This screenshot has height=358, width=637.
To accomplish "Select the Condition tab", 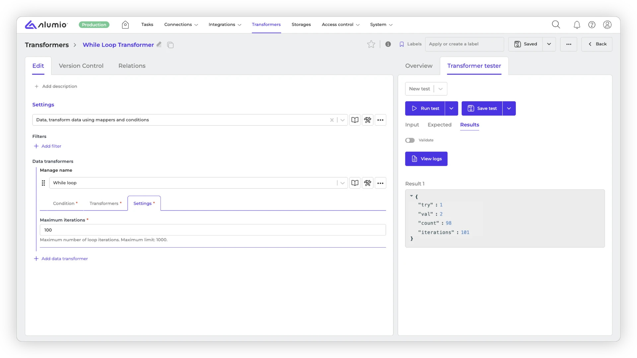I will click(x=64, y=203).
